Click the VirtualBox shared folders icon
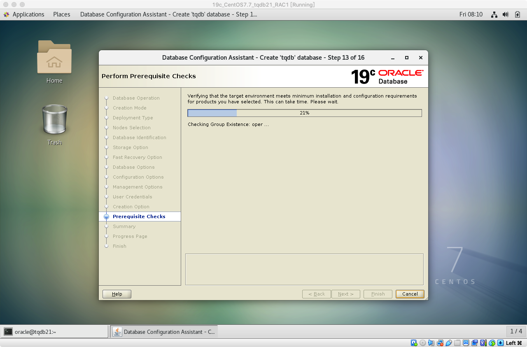Screen dimensions: 527x347 [x=457, y=343]
